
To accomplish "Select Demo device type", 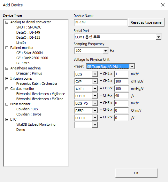I will (21, 130).
